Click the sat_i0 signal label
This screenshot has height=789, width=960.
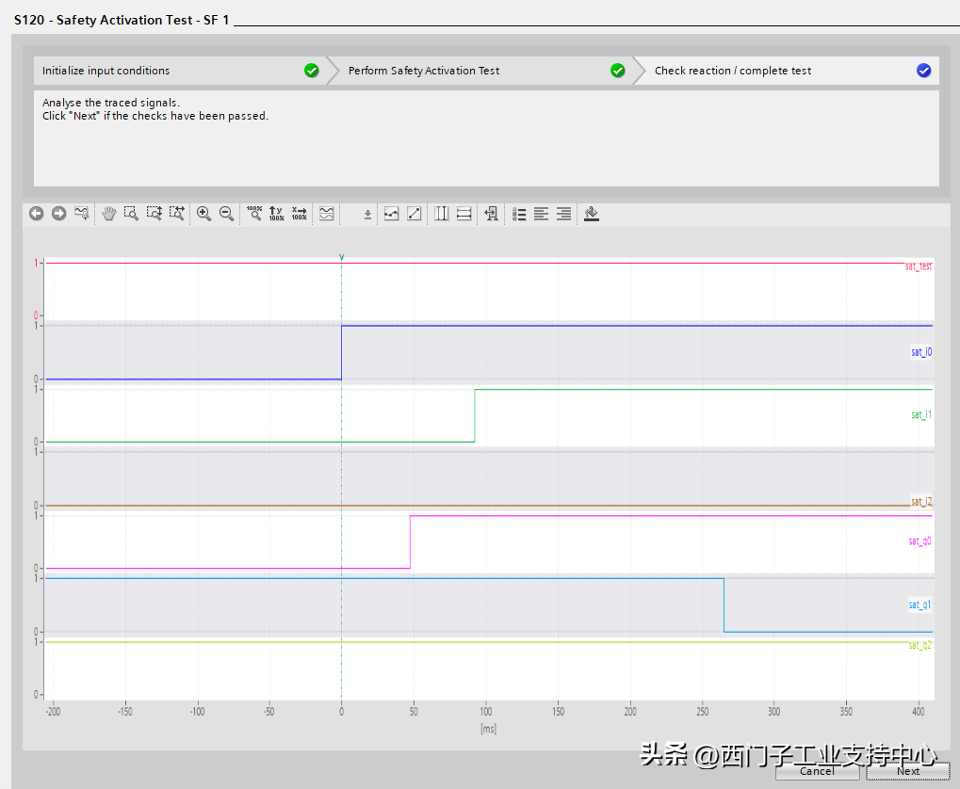[x=920, y=352]
